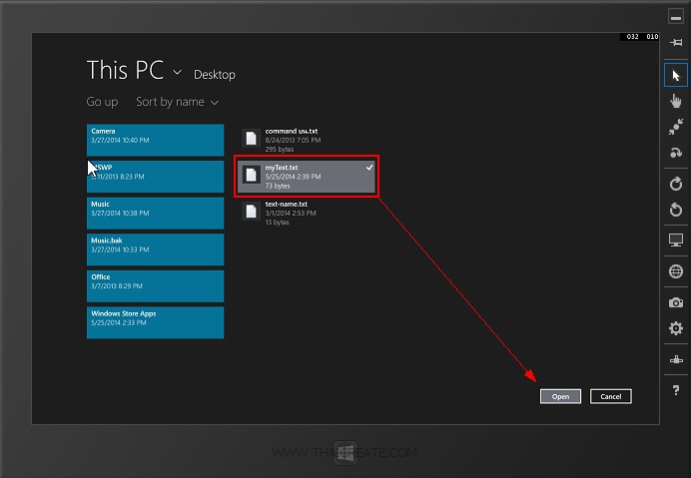
Task: Rotate simulator counterclockwise
Action: click(676, 209)
